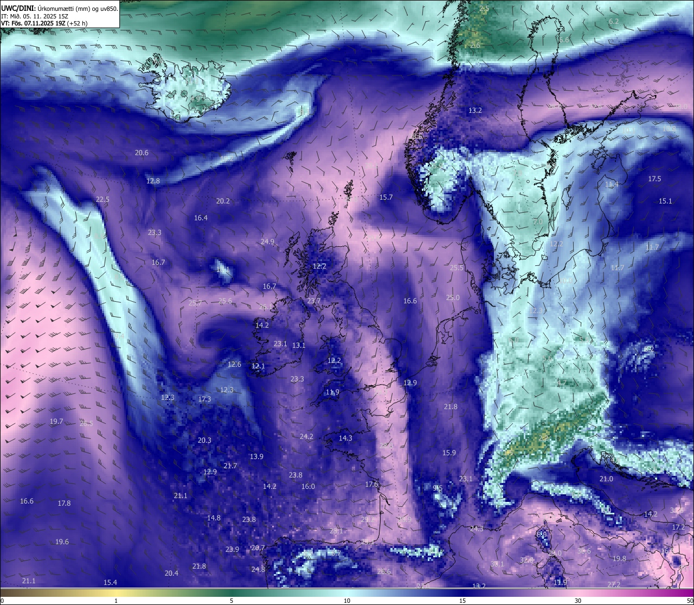Click the colour scale label "15"
The height and width of the screenshot is (605, 694).
click(462, 601)
